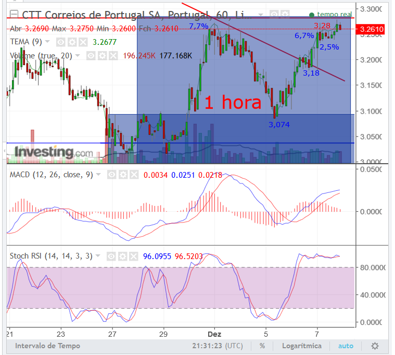Hide the Stoch RSI indicator with eye icon
395x355 pixels.
click(x=111, y=256)
